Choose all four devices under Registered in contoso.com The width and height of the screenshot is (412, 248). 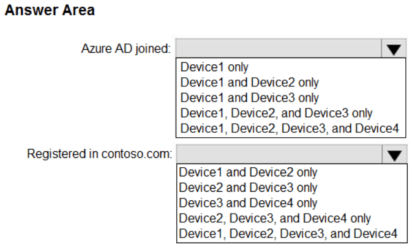pos(288,233)
